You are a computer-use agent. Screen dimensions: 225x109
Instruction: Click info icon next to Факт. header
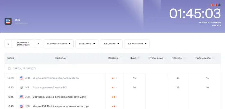(x=138, y=58)
